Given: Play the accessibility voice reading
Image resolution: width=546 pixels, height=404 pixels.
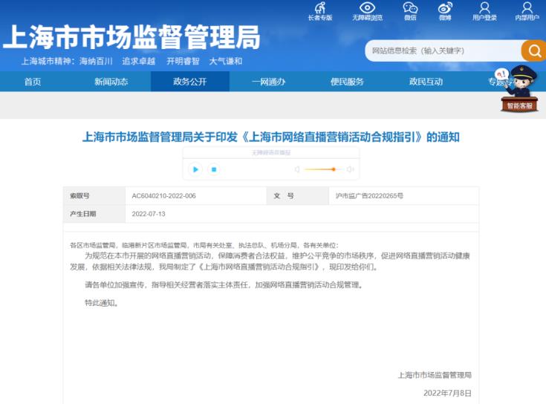Looking at the screenshot, I should point(195,169).
